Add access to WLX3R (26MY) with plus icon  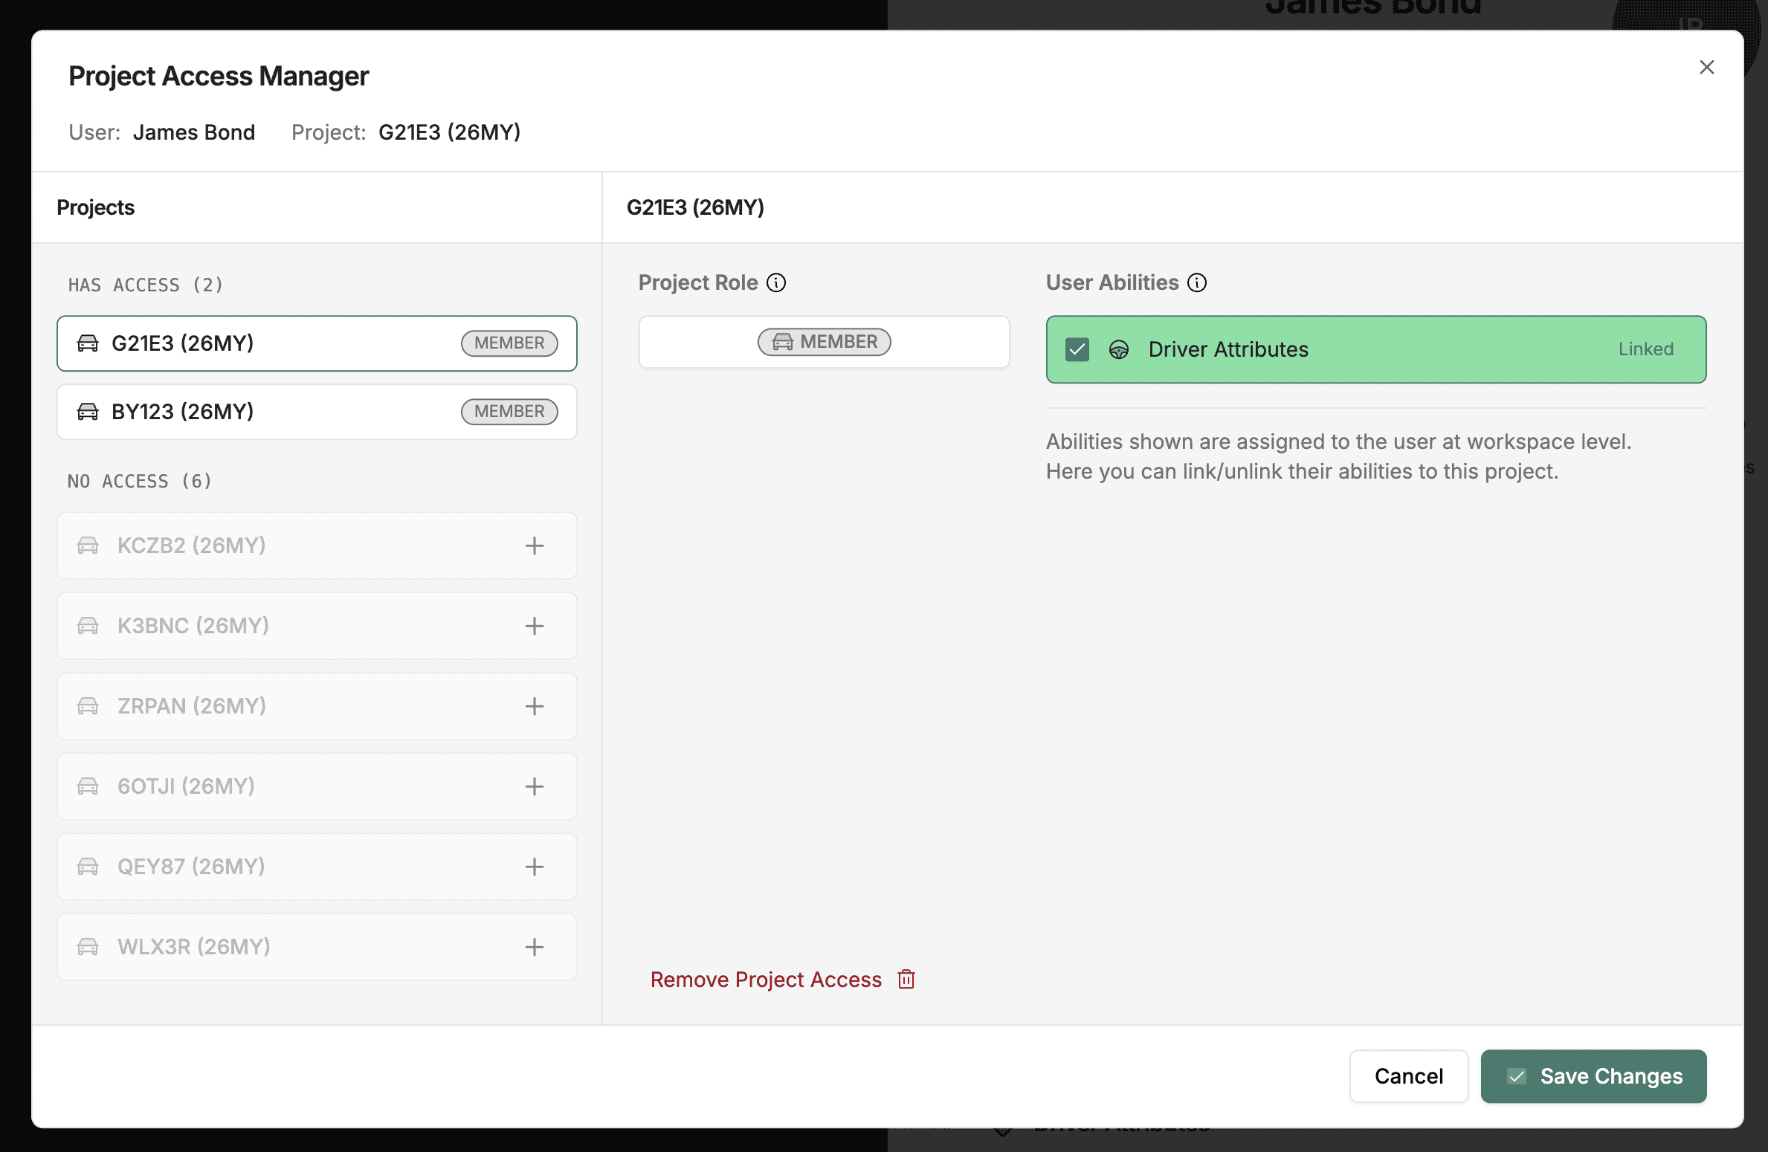coord(535,947)
